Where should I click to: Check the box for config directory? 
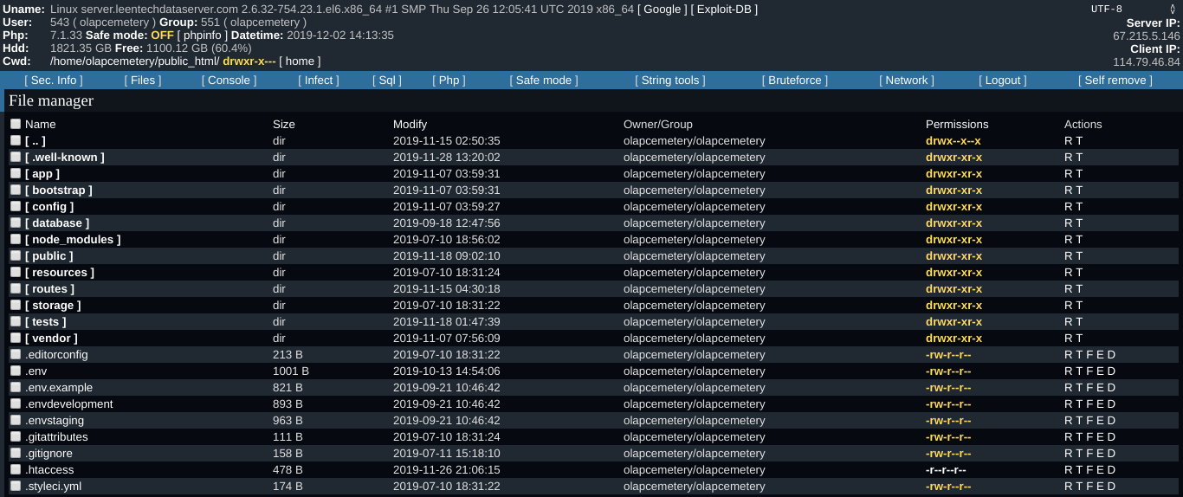pyautogui.click(x=16, y=206)
